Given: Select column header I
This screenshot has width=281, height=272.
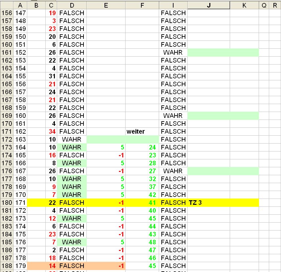Looking at the screenshot, I should 173,5.
